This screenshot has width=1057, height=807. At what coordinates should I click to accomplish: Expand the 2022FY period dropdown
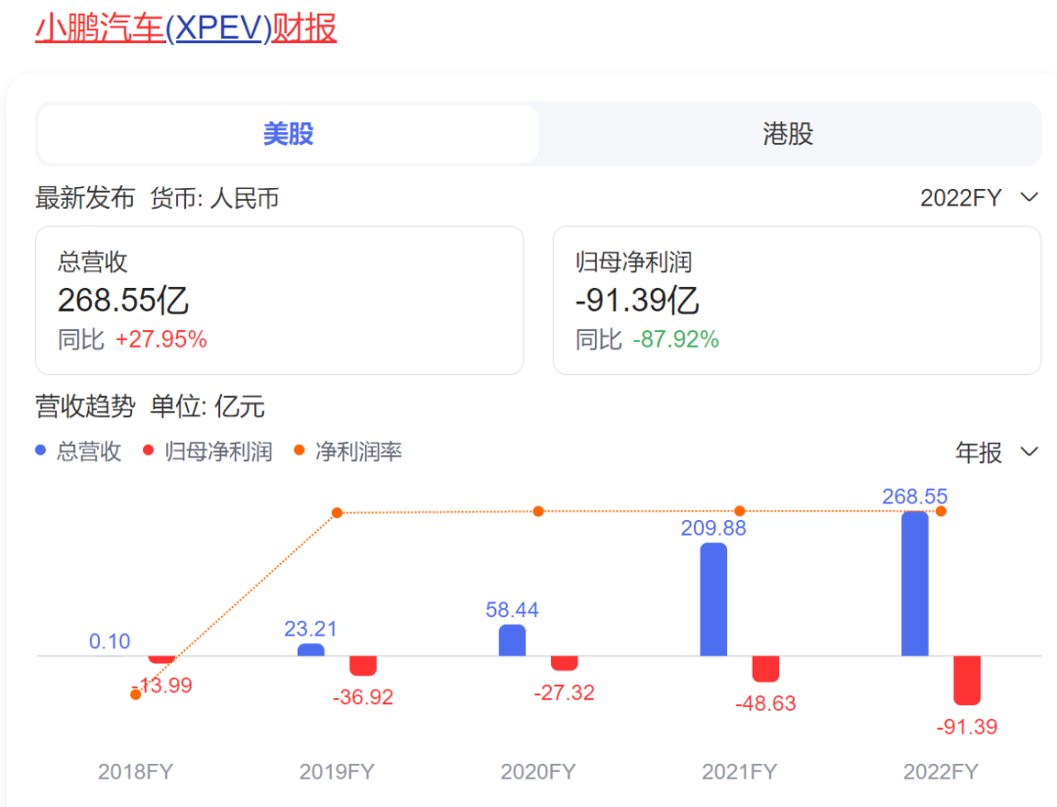pyautogui.click(x=978, y=198)
